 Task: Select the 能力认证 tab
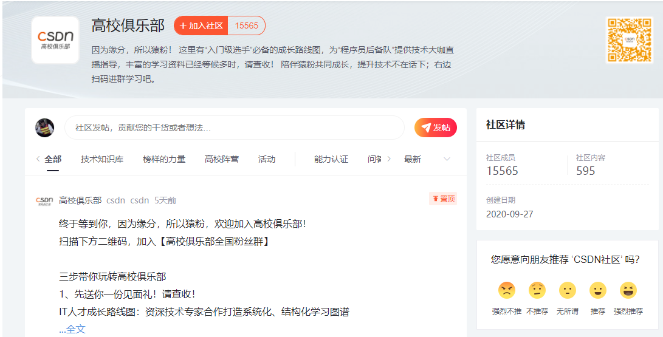click(331, 159)
